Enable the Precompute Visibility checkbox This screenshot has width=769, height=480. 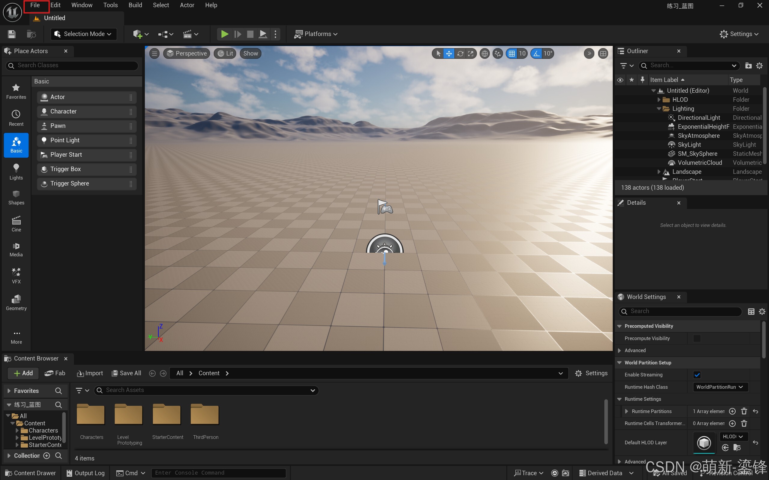click(697, 338)
